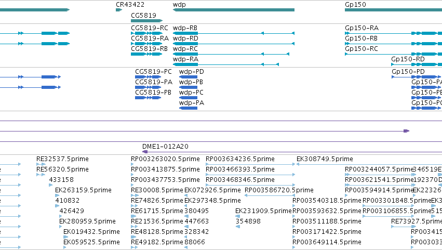This screenshot has height=250, width=442.
Task: Click EK297348.5prime feature
Action: pyautogui.click(x=186, y=206)
